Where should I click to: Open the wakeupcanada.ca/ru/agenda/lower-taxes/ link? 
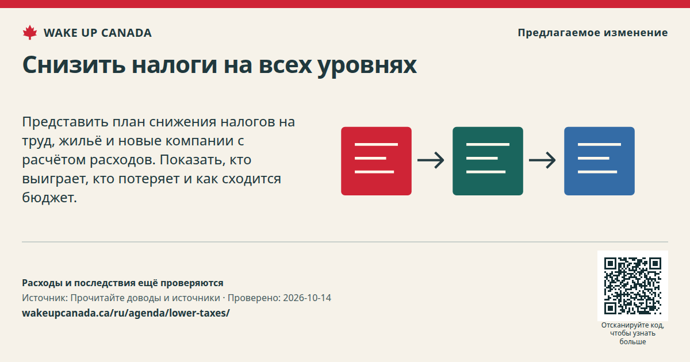click(126, 313)
